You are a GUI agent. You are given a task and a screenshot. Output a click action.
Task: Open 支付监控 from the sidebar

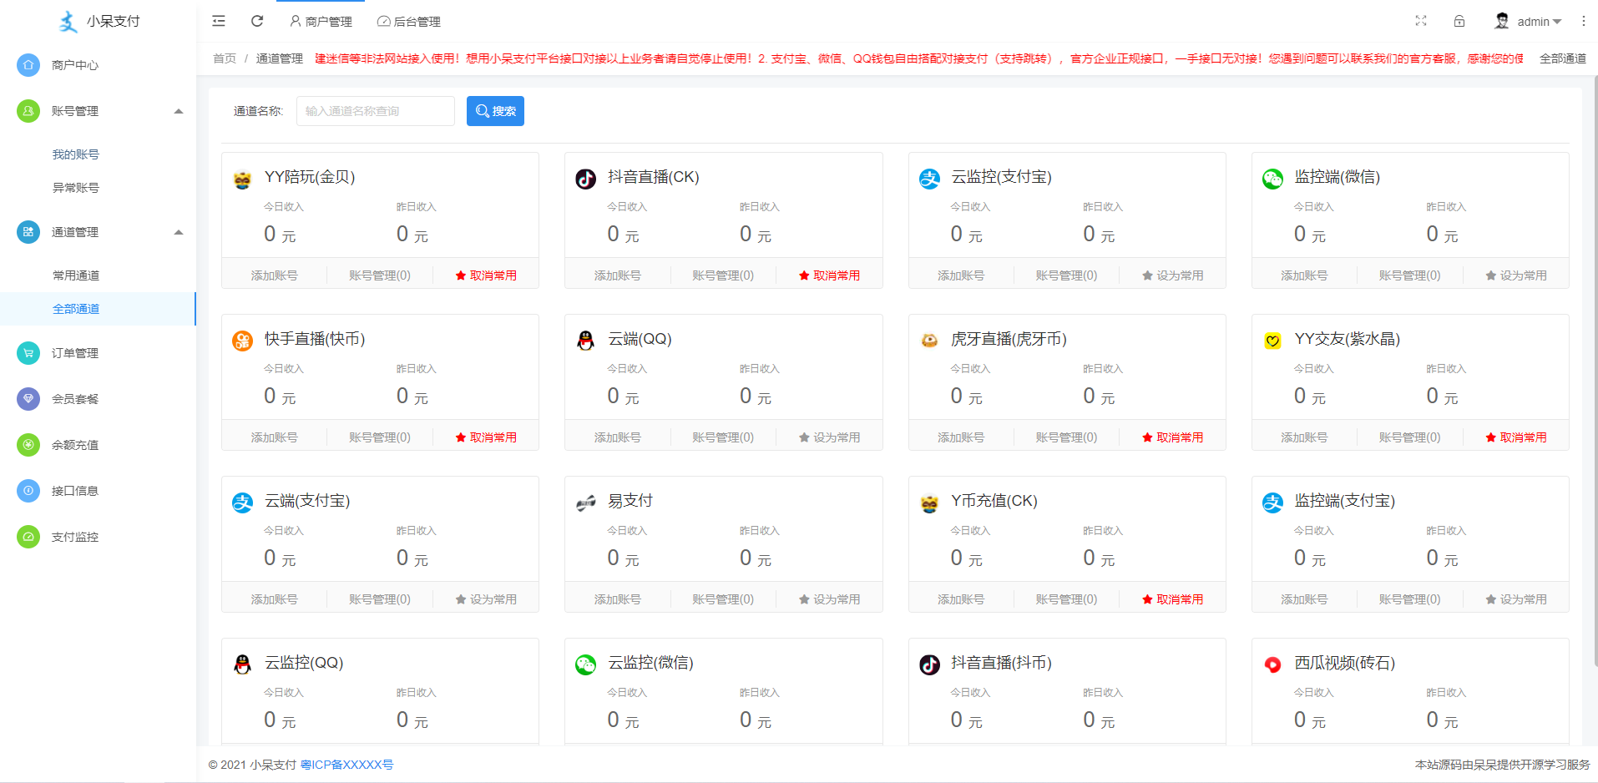click(x=73, y=537)
